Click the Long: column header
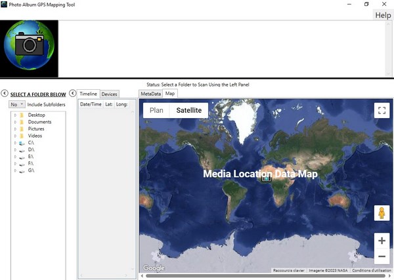The height and width of the screenshot is (280, 394). 121,104
